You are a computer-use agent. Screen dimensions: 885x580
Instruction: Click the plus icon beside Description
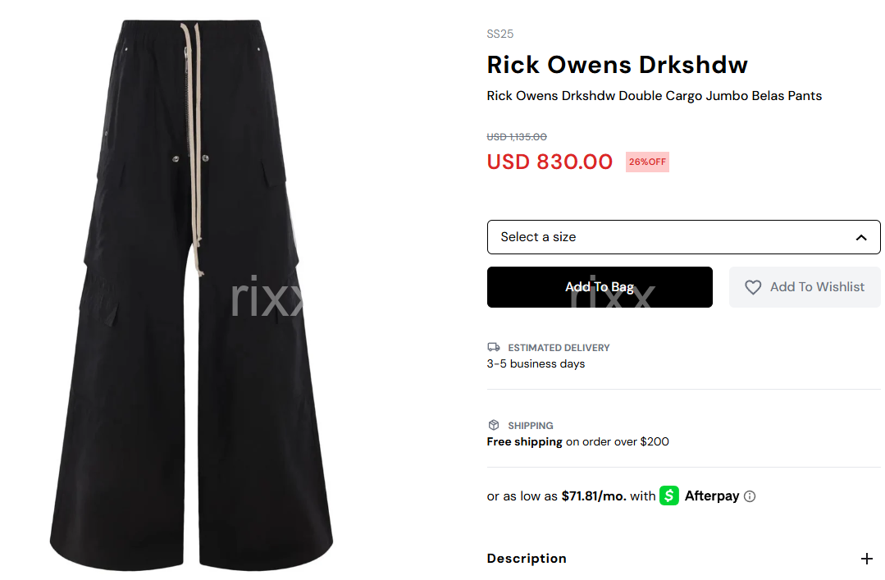point(866,559)
